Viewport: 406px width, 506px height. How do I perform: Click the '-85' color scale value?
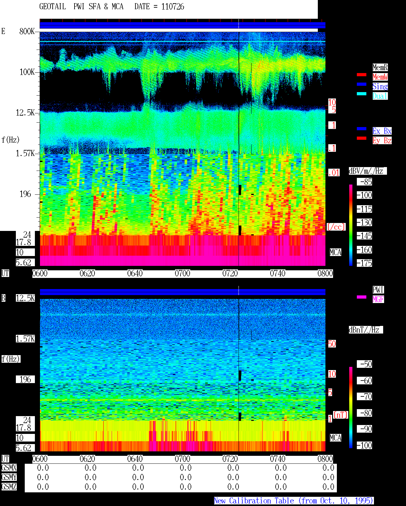click(x=364, y=182)
